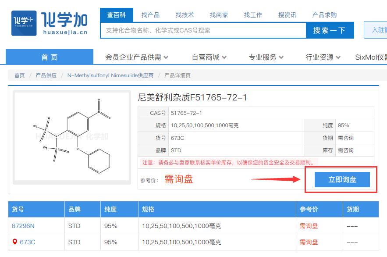This screenshot has width=387, height=257.
Task: Click the 搜索一下 search button
Action: [330, 30]
